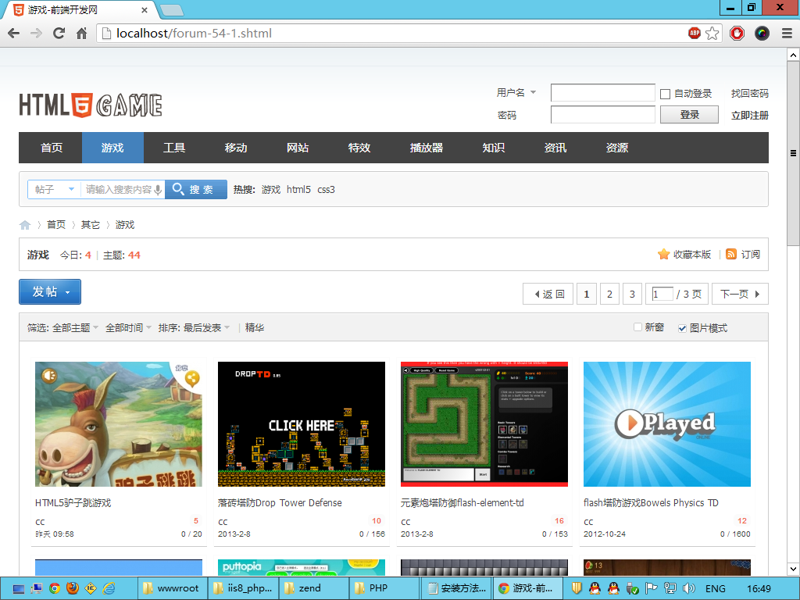Click the html5 hot search link
This screenshot has width=800, height=600.
[298, 190]
